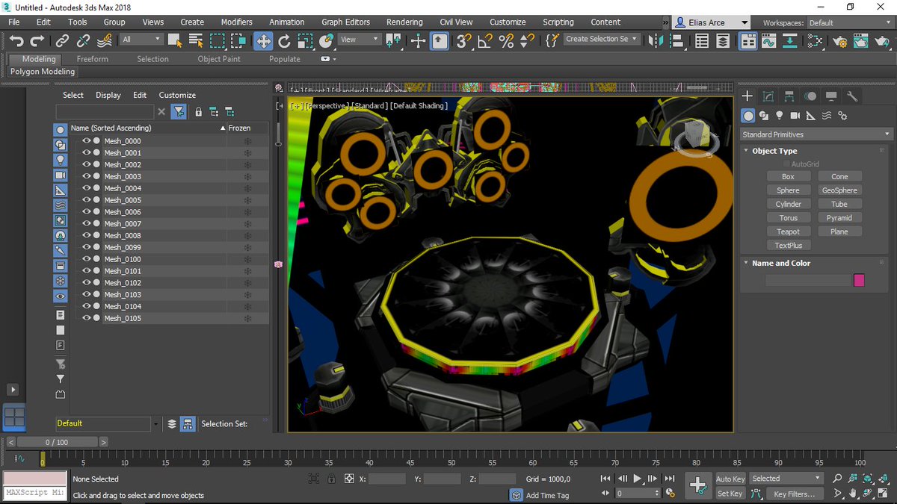The width and height of the screenshot is (897, 504).
Task: Open the Modifiers menu
Action: (x=236, y=22)
